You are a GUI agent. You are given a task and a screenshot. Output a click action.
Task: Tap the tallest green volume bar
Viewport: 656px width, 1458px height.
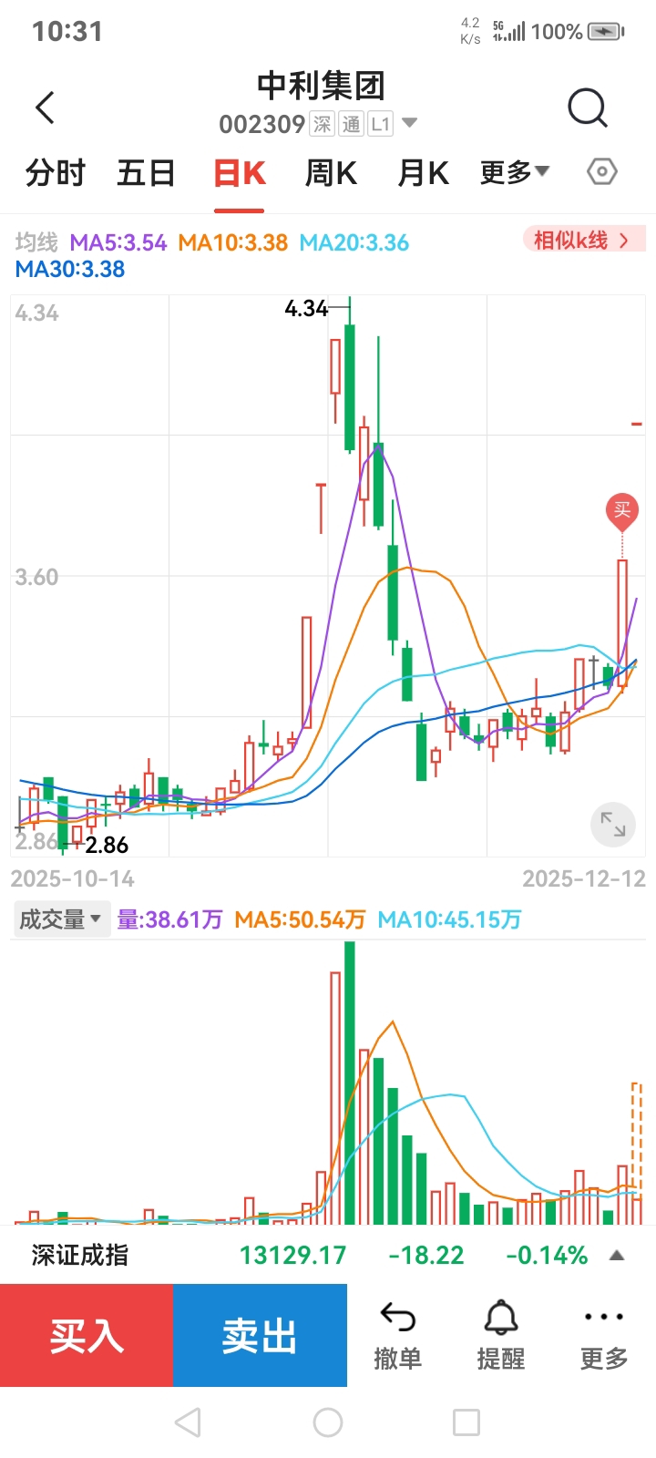(350, 1083)
